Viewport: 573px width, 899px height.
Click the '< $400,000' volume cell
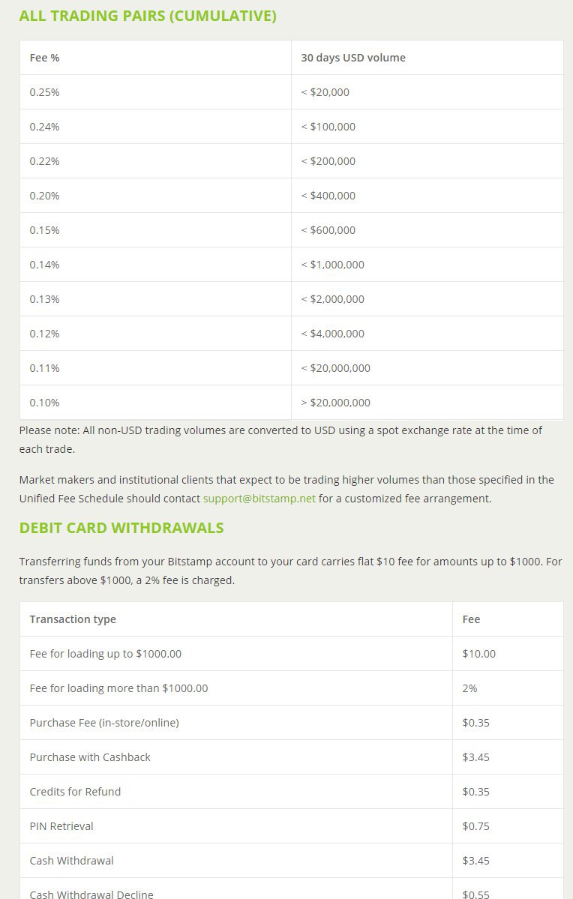coord(328,196)
